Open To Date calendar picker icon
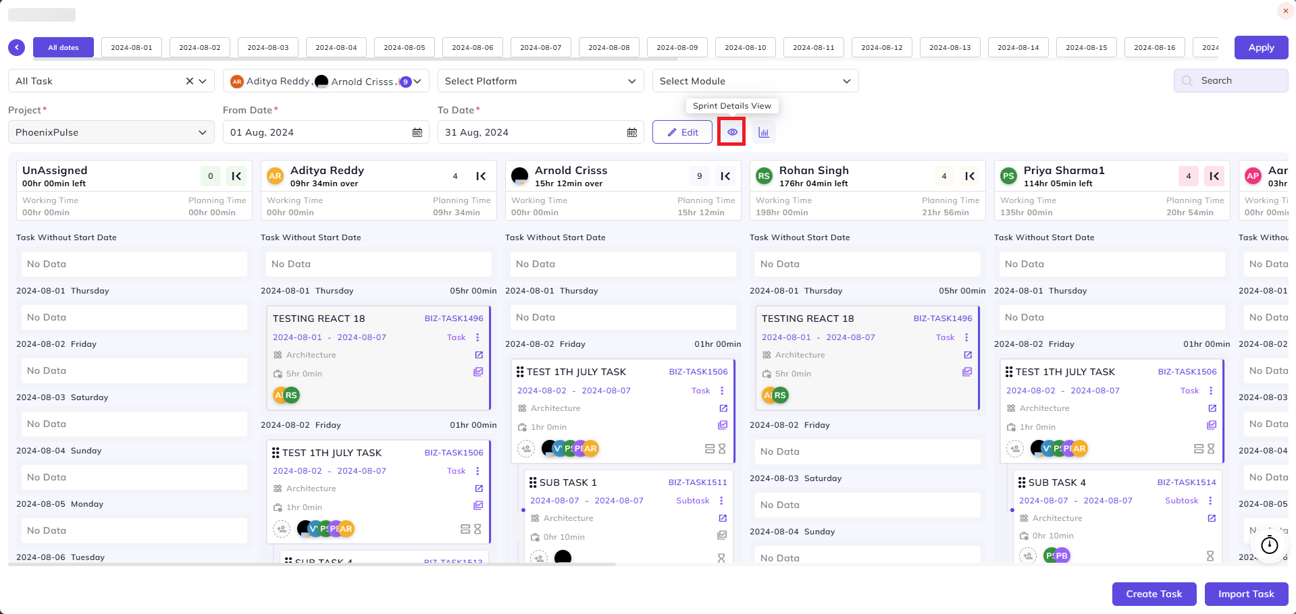1296x614 pixels. click(x=632, y=132)
